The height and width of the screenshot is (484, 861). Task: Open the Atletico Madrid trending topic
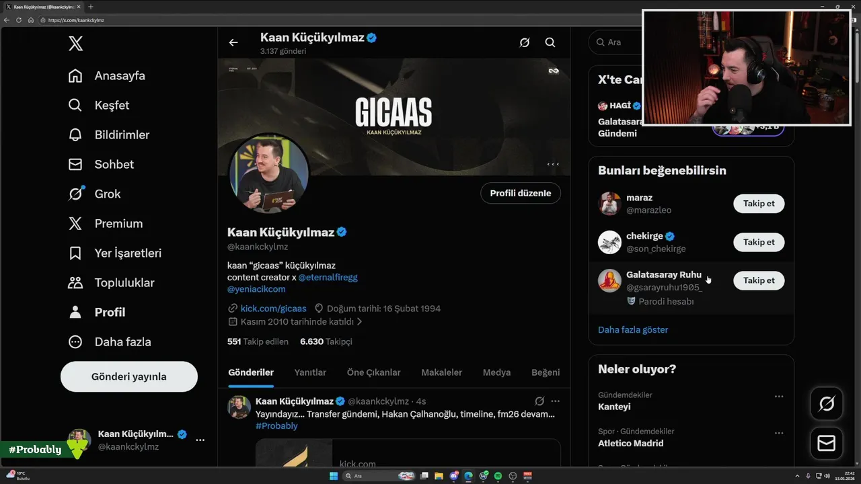coord(631,443)
